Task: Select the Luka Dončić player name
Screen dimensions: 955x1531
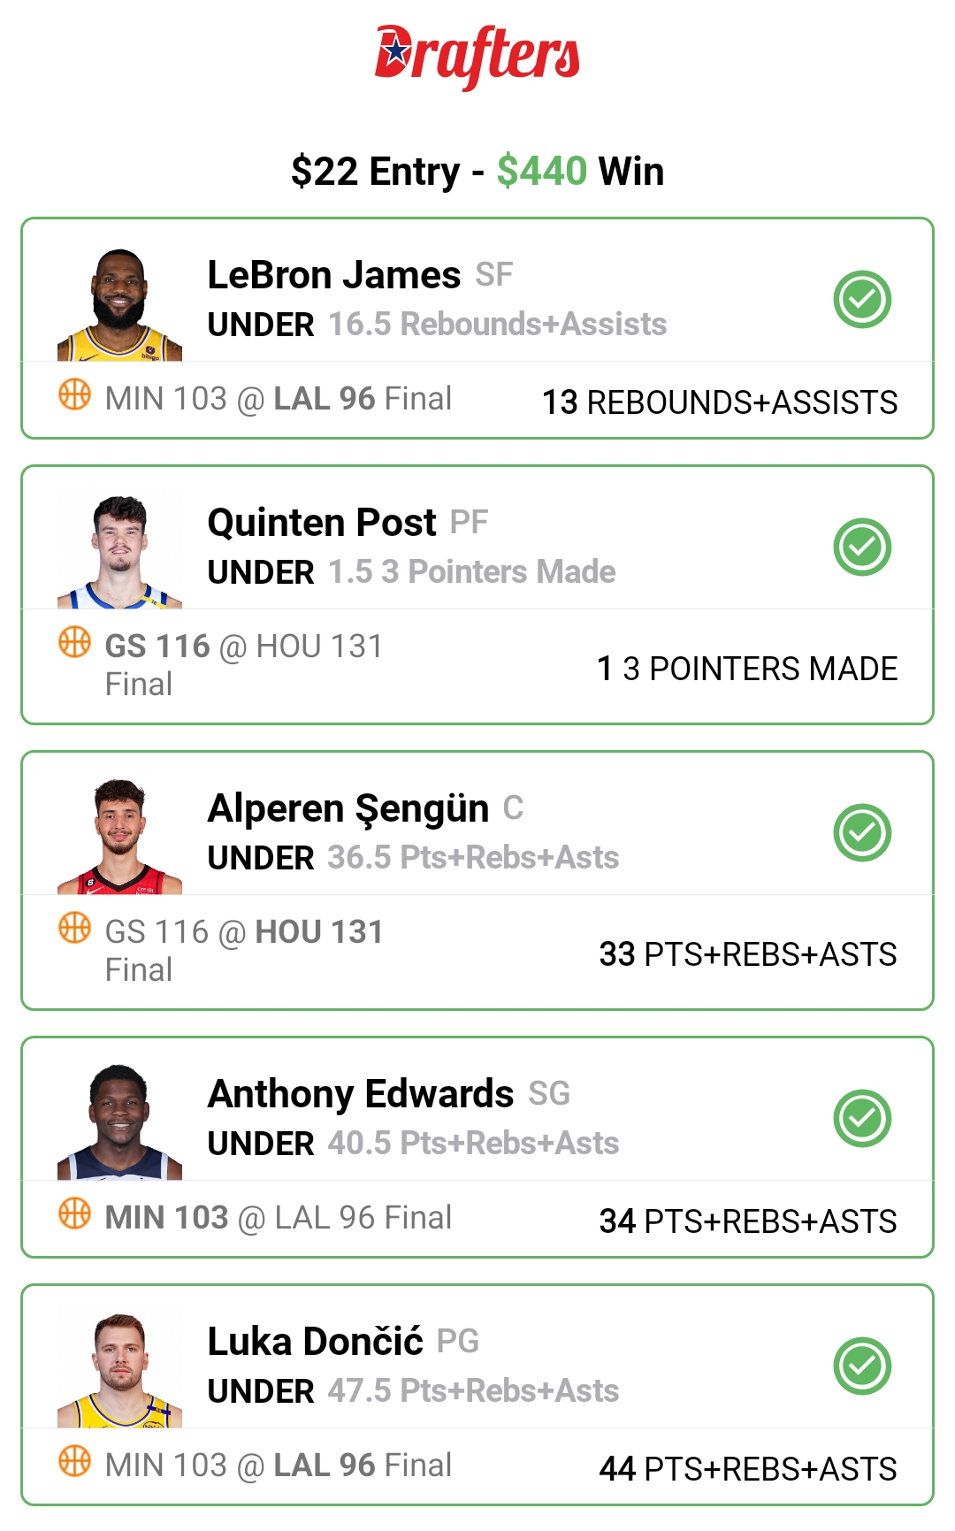Action: click(x=315, y=1342)
